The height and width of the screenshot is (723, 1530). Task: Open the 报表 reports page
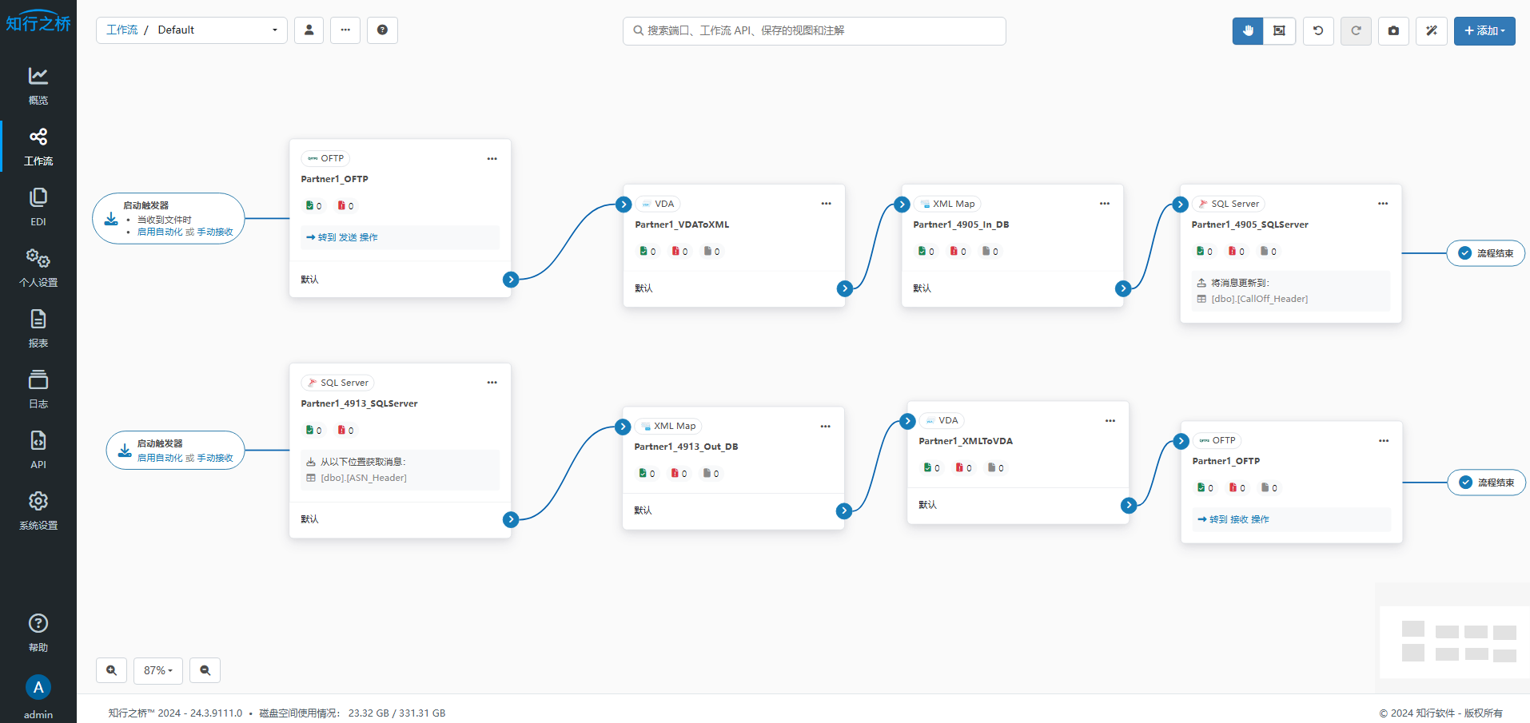click(x=38, y=328)
